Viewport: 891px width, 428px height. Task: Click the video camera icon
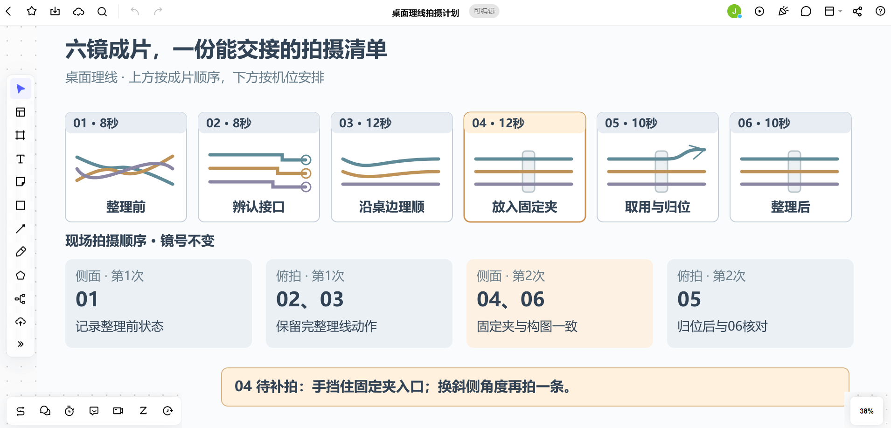pos(118,411)
